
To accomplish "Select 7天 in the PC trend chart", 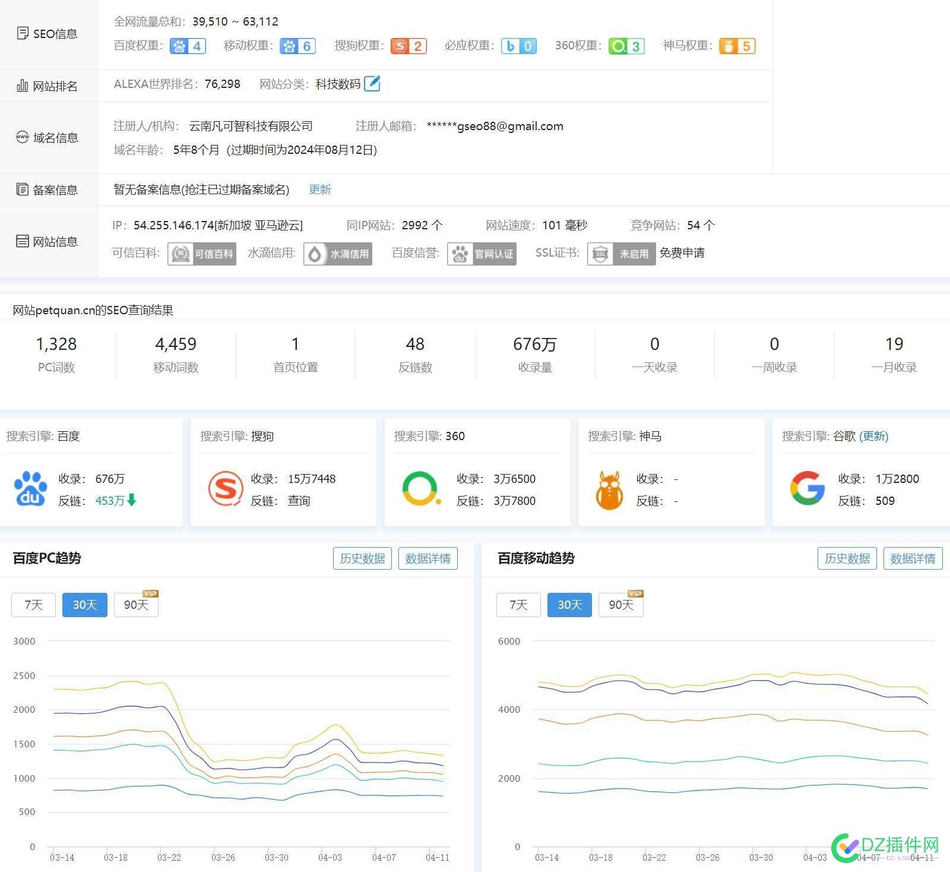I will pos(33,605).
